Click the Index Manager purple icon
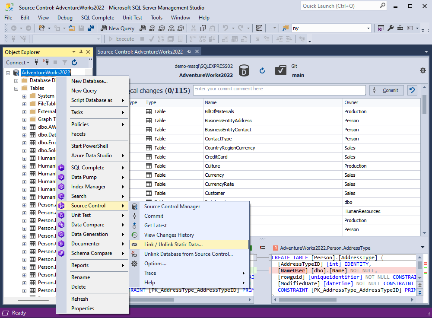 click(61, 187)
